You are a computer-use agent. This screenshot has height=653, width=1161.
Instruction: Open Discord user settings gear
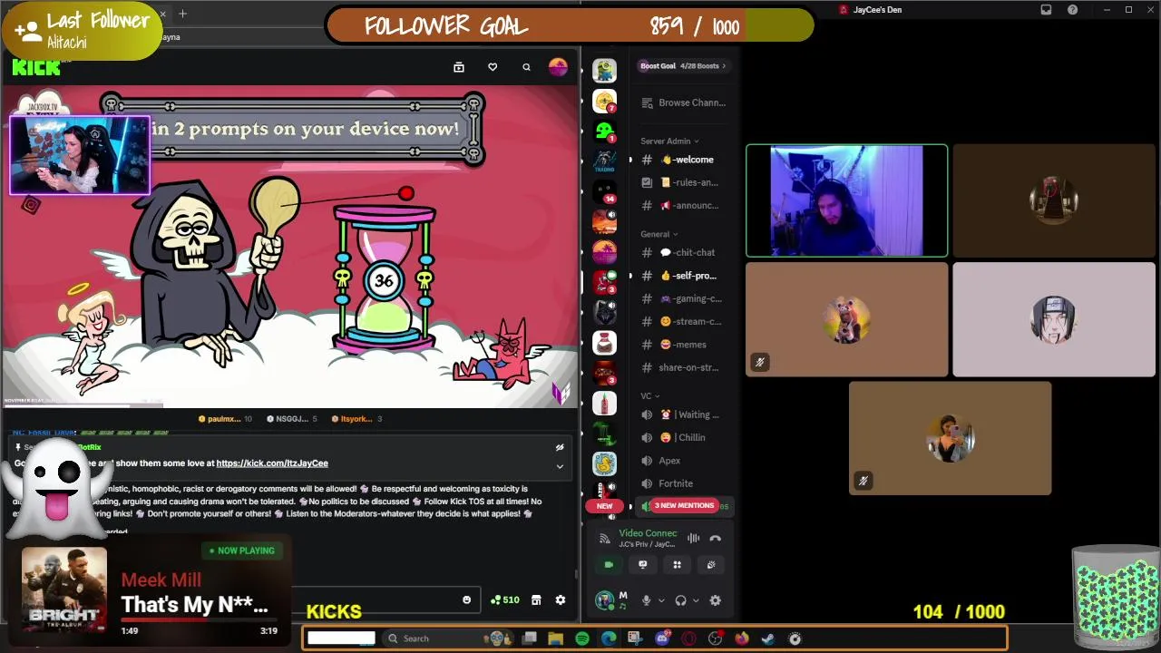[x=716, y=600]
